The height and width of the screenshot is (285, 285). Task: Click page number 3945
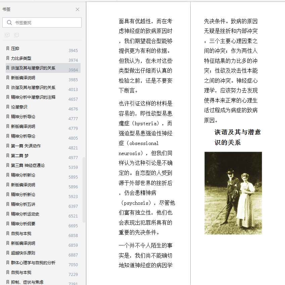click(73, 51)
